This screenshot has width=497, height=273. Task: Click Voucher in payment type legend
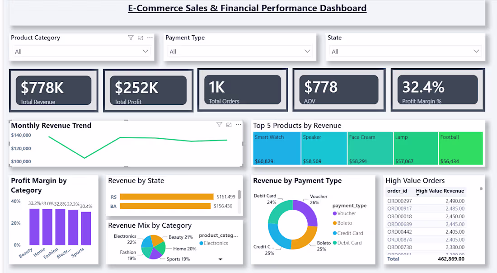click(x=344, y=214)
